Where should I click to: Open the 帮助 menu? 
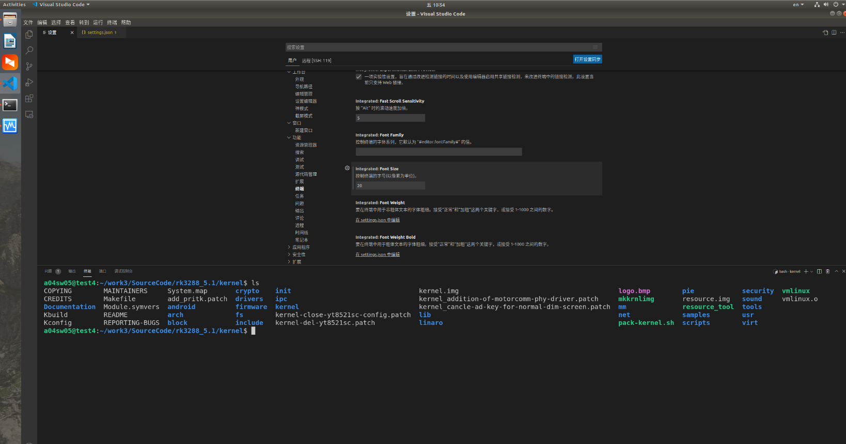[126, 22]
